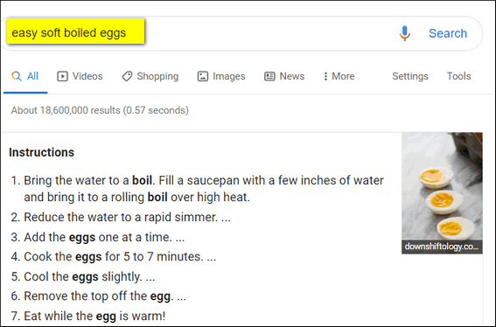Open the Settings menu
The height and width of the screenshot is (327, 496).
410,76
